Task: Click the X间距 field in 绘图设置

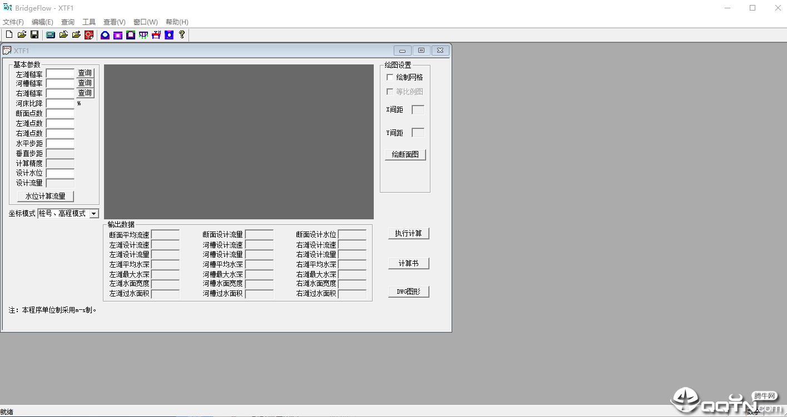Action: click(418, 110)
